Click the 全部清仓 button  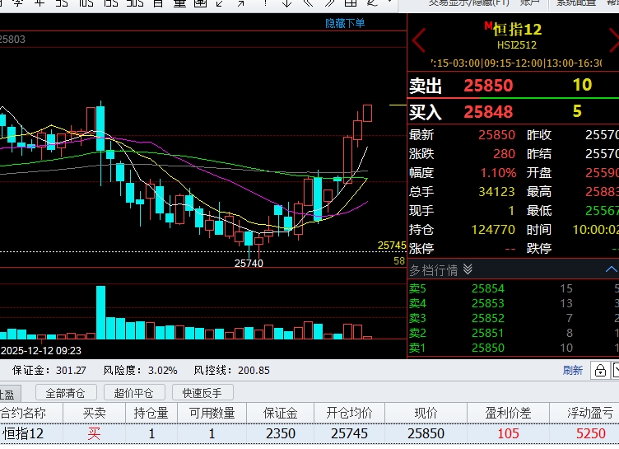(x=66, y=392)
